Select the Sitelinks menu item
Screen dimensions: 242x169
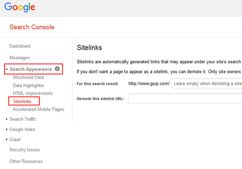point(22,102)
